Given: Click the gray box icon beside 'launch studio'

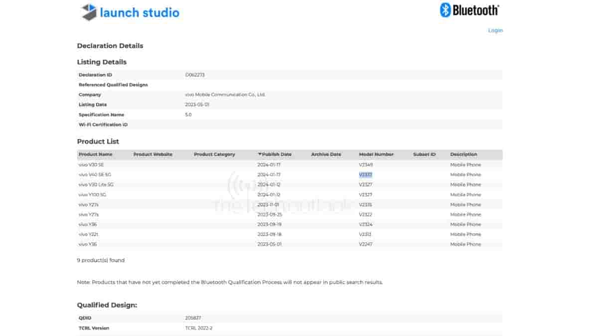Looking at the screenshot, I should tap(88, 12).
